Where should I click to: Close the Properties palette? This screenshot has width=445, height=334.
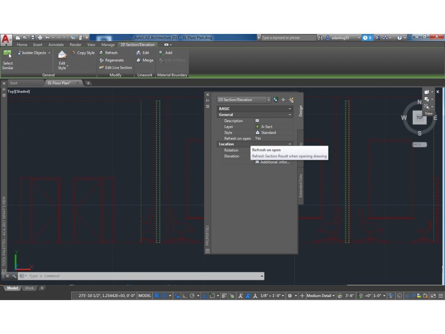click(207, 94)
